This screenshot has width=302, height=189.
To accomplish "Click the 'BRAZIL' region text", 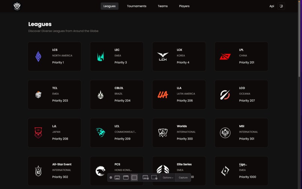I will (118, 94).
